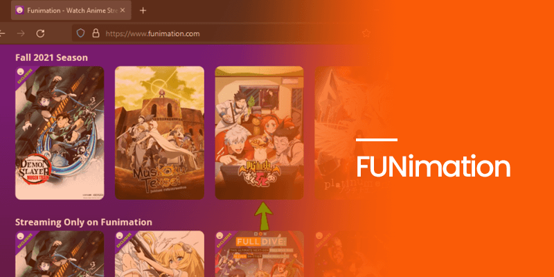Click the Streaming Only on Funimation heading
The height and width of the screenshot is (277, 554).
tap(84, 222)
